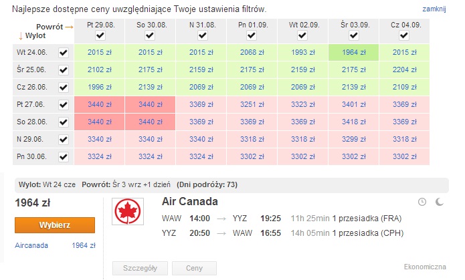This screenshot has height=280, width=465.
Task: Click the Dni podróży: 73 label
Action: point(207,185)
